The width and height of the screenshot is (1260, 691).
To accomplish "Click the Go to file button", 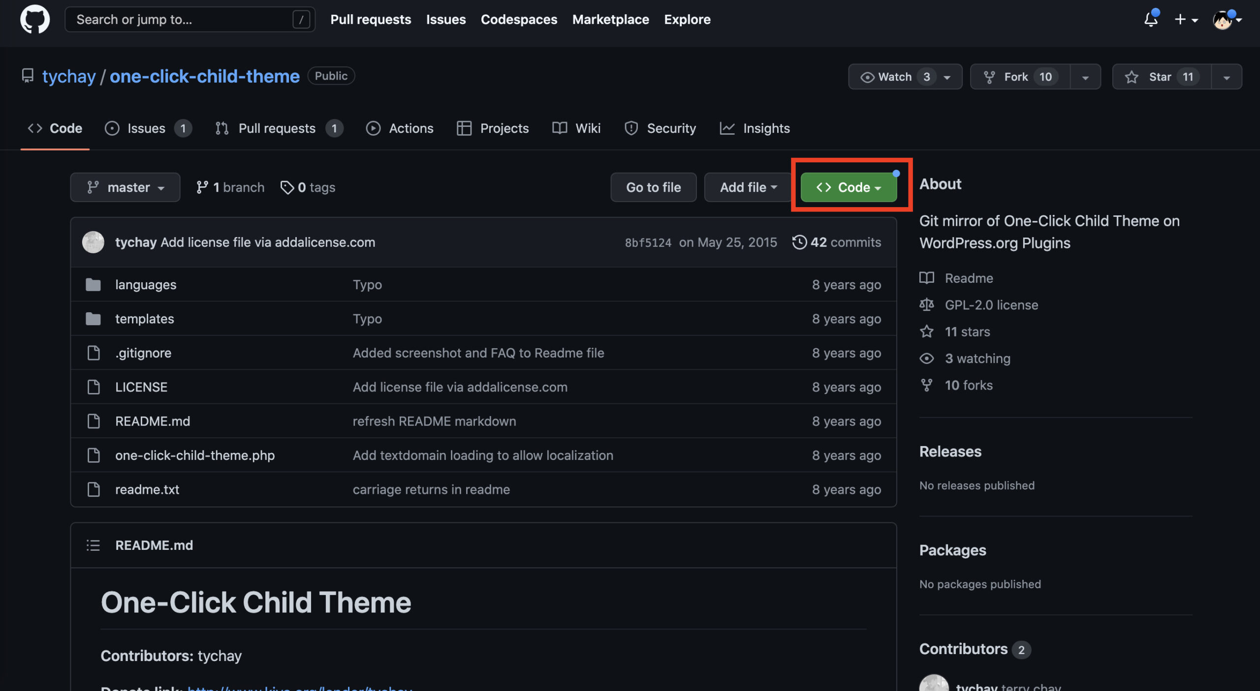I will tap(653, 187).
